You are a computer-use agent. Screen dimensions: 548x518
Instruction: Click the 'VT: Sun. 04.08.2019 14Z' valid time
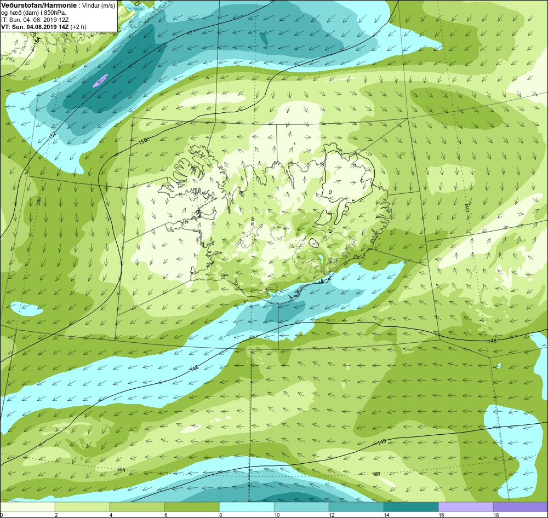click(35, 27)
